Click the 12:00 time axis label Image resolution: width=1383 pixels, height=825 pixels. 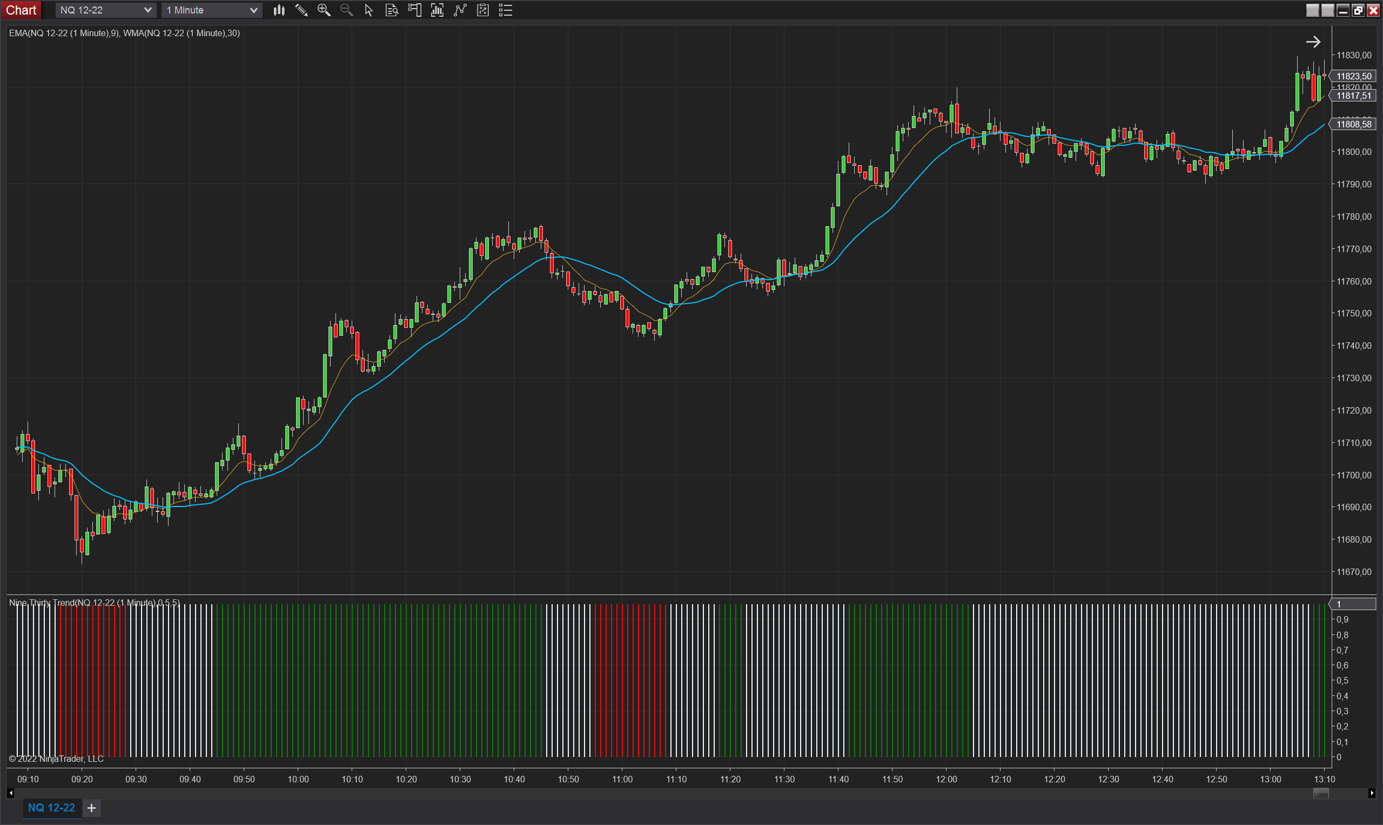click(946, 780)
